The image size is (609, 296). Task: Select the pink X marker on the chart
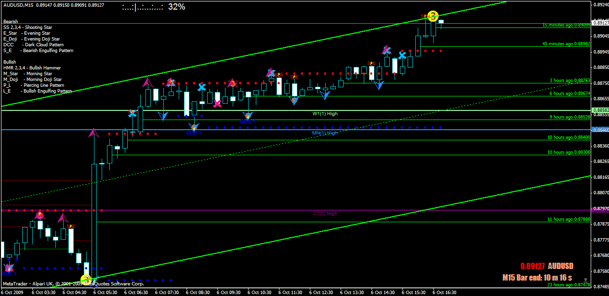(217, 103)
